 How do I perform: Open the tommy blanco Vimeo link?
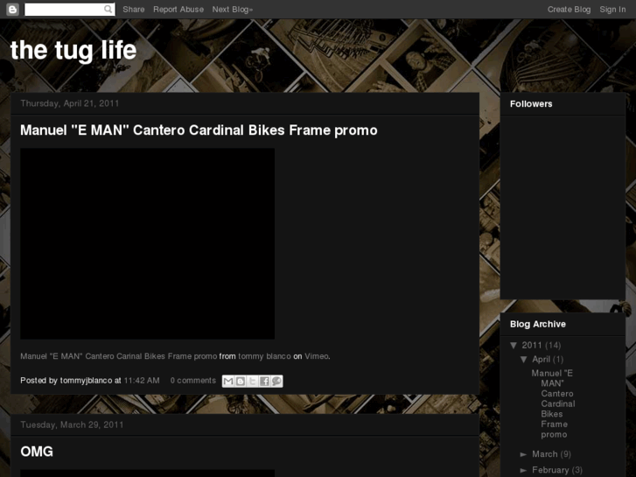coord(264,356)
